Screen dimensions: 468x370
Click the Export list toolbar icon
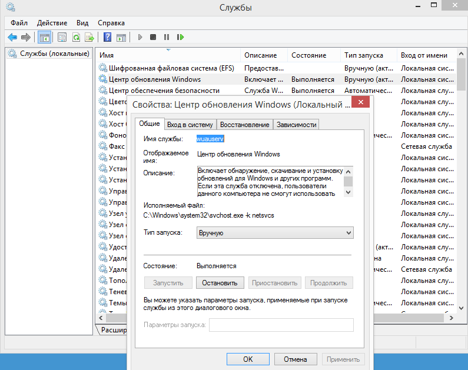(x=89, y=37)
